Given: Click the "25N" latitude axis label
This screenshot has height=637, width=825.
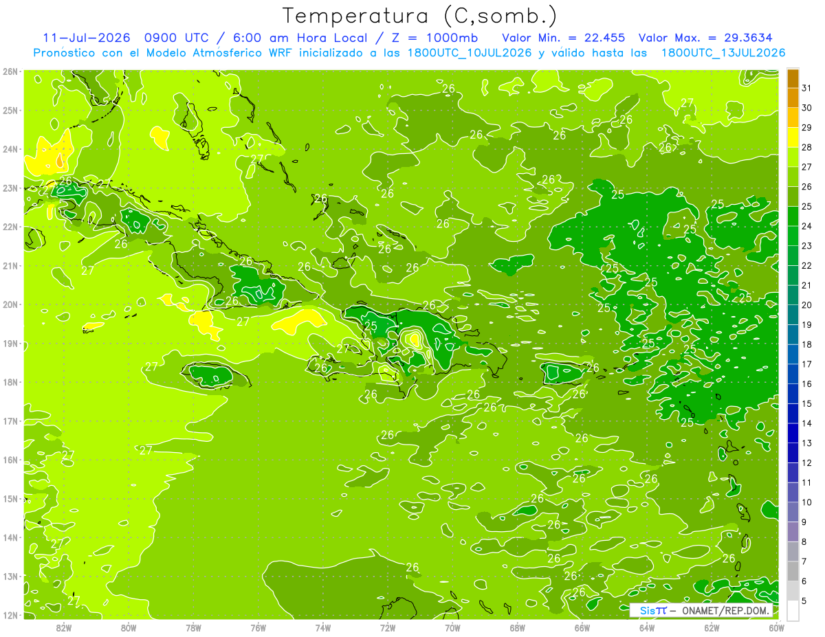Looking at the screenshot, I should [10, 110].
